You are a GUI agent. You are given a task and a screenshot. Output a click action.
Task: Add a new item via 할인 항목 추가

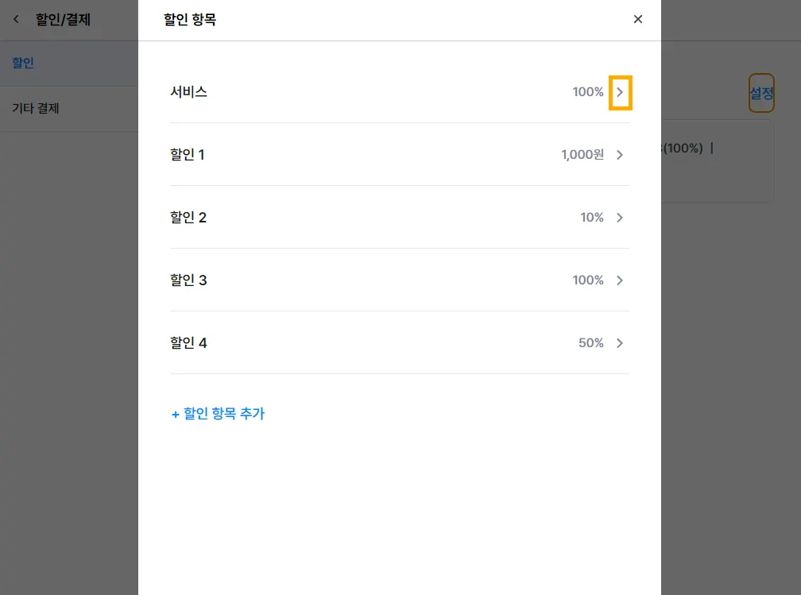218,414
